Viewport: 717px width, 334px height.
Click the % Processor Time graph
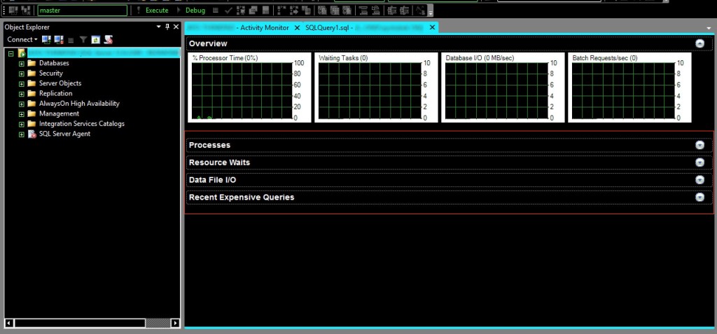pyautogui.click(x=249, y=88)
